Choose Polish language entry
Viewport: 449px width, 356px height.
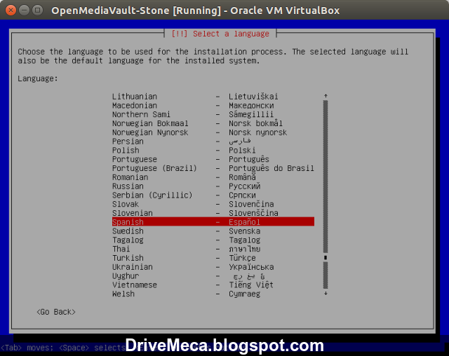[213, 150]
